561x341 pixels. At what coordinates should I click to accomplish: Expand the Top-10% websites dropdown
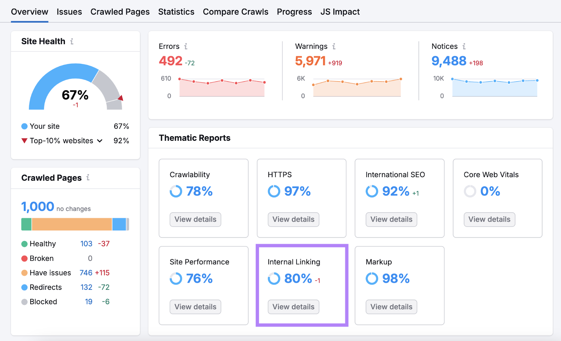[100, 141]
